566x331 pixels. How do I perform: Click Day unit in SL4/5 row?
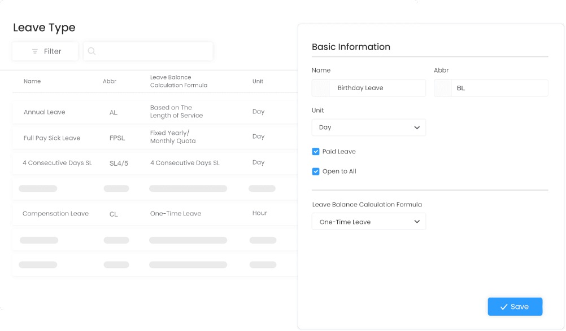pos(259,162)
